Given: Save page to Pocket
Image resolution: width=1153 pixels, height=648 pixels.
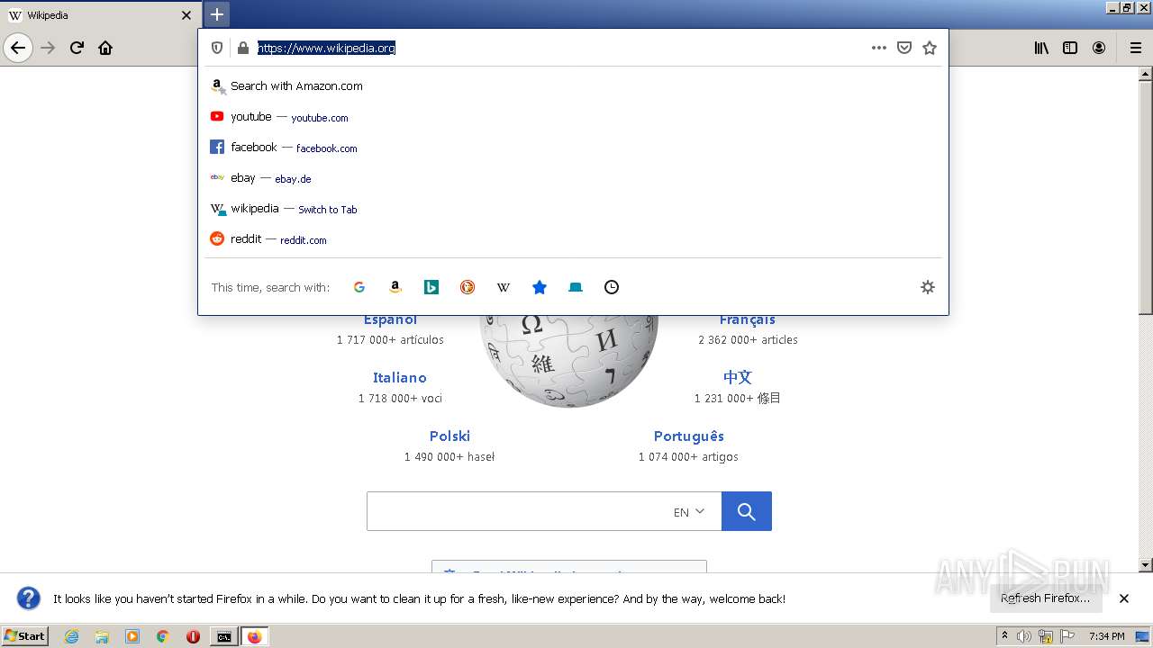Looking at the screenshot, I should pos(904,48).
